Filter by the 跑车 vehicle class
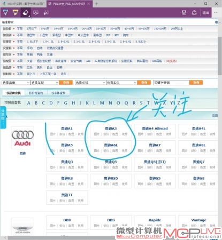 tap(126, 35)
